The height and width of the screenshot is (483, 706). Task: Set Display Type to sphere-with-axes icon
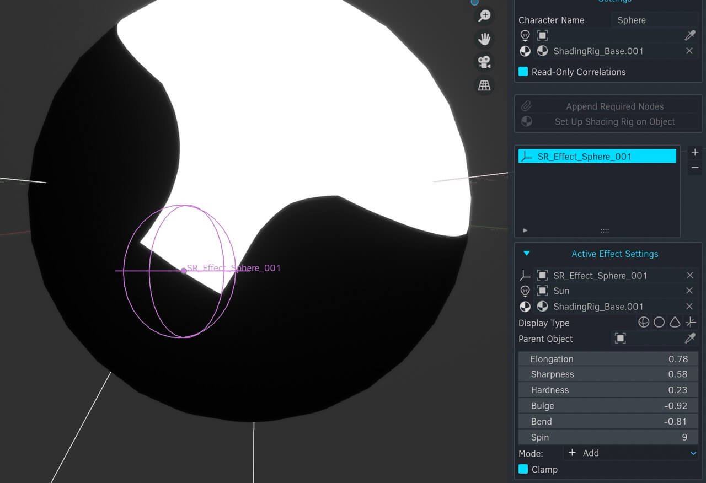[x=644, y=323]
